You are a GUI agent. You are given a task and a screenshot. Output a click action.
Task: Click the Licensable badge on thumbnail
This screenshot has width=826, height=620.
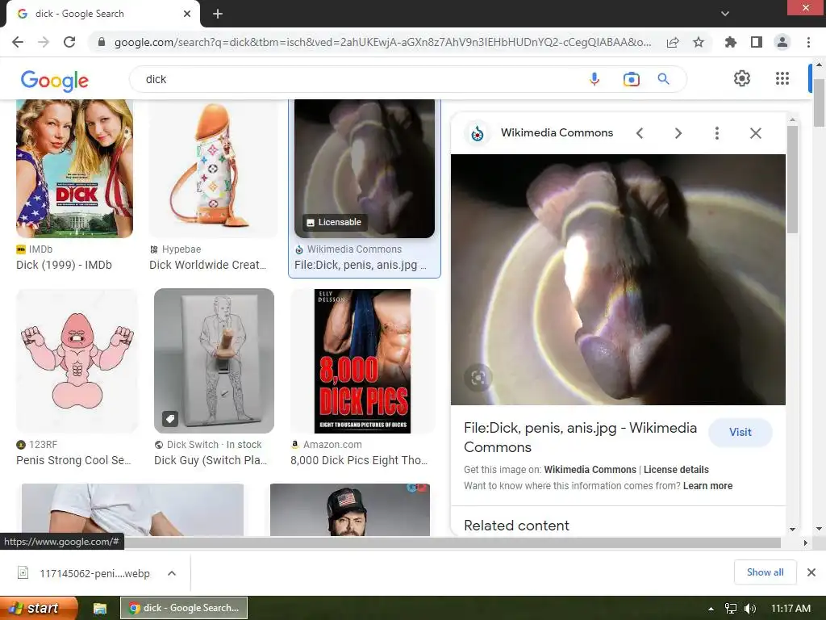tap(335, 223)
